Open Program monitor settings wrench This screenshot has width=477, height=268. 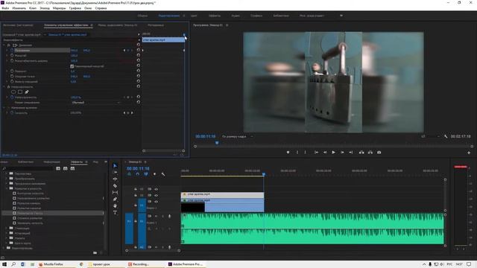446,136
